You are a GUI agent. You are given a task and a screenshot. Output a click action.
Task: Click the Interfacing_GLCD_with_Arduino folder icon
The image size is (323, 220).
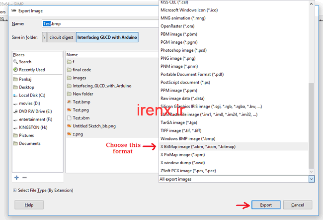(69, 86)
